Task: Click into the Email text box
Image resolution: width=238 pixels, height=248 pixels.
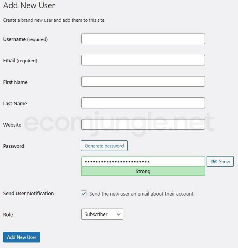Action: [x=143, y=60]
